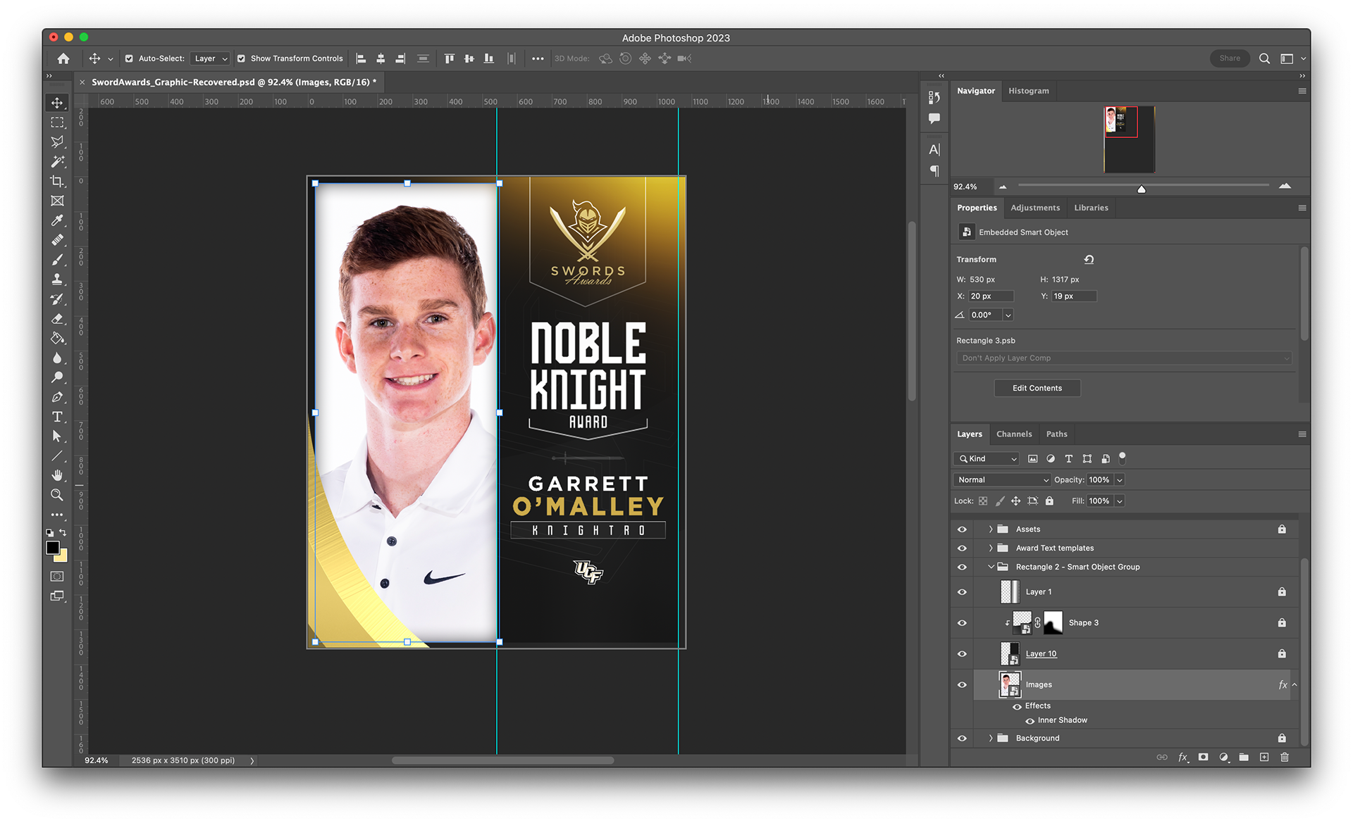The height and width of the screenshot is (823, 1353).
Task: Pick the Clone Stamp tool
Action: [57, 279]
